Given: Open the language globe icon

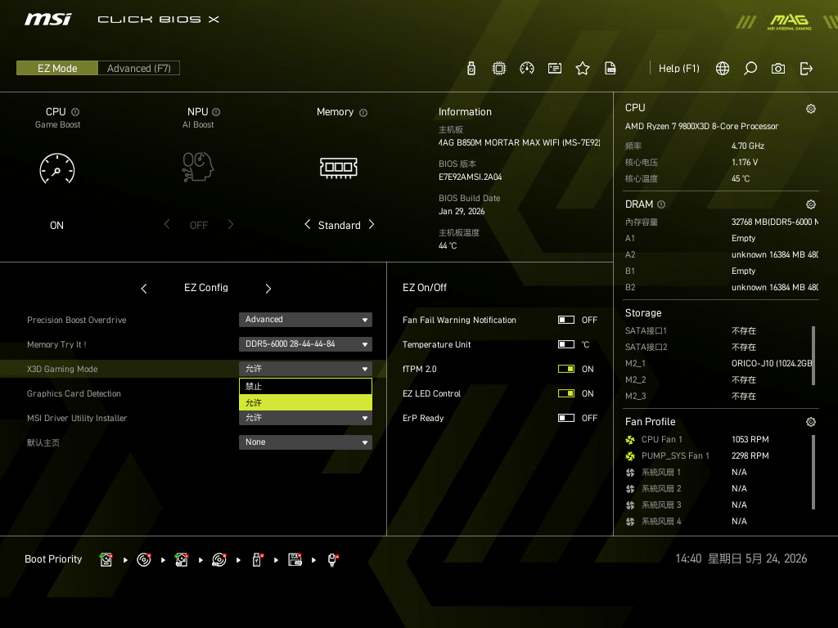Looking at the screenshot, I should pos(723,69).
